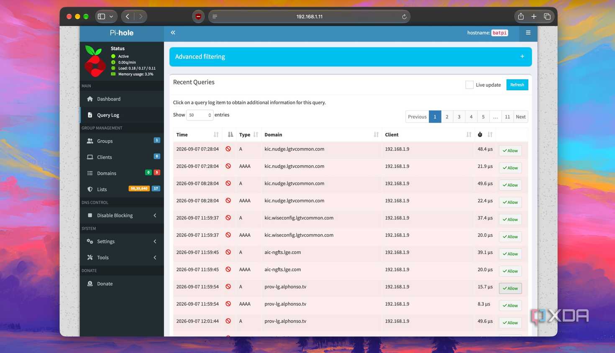This screenshot has height=353, width=615.
Task: Sort by Client column arrows
Action: (x=469, y=135)
